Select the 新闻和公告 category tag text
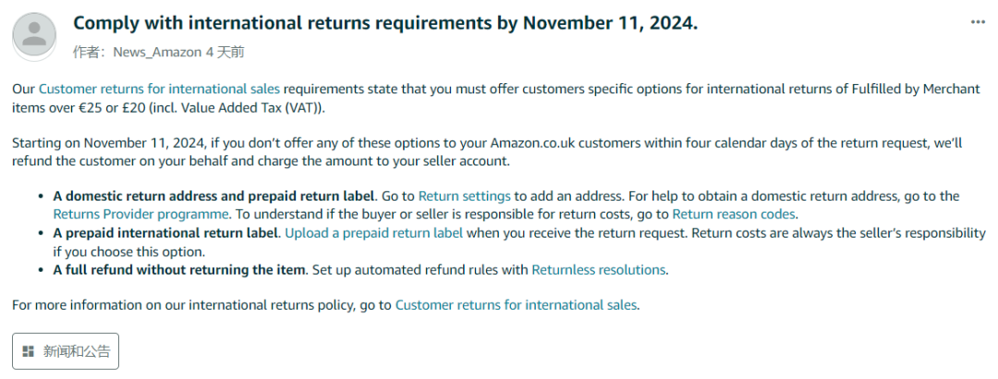The width and height of the screenshot is (998, 379). click(x=77, y=351)
